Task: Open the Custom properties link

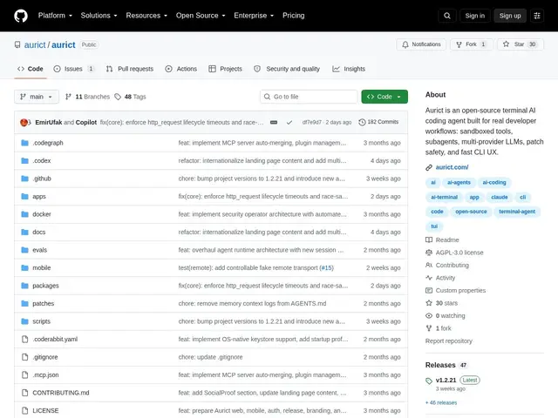Action: (x=460, y=291)
